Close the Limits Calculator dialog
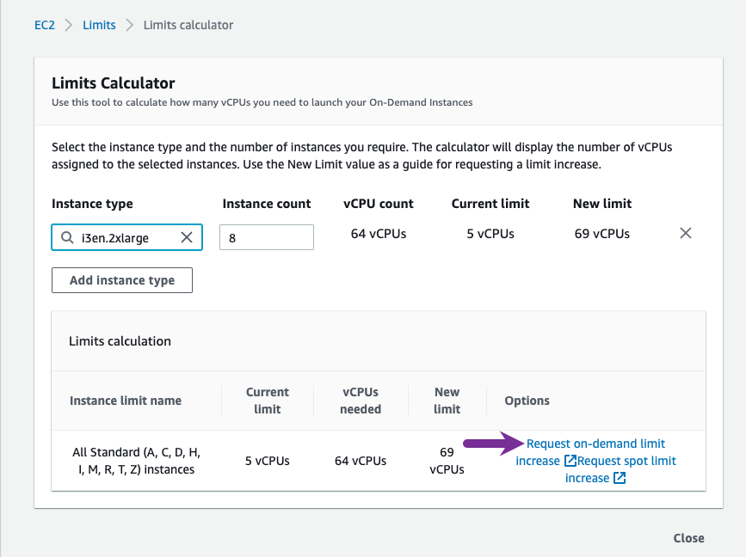Screen dimensions: 746x557 click(x=688, y=538)
